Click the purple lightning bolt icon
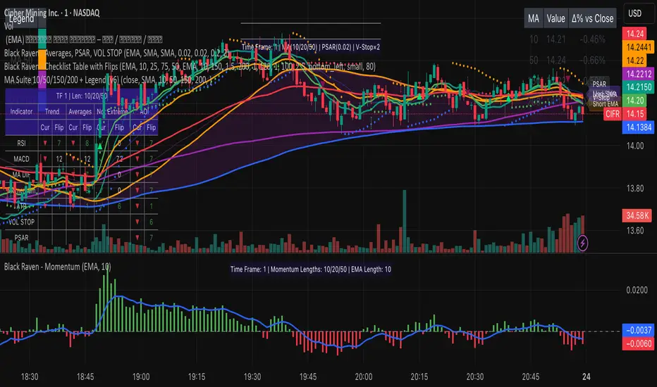 [x=582, y=243]
